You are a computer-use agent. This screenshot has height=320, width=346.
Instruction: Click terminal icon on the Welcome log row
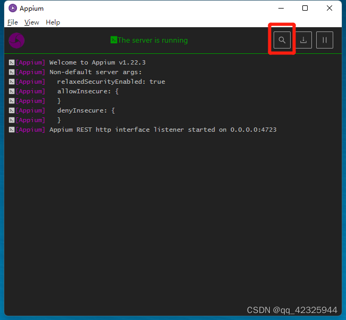(12, 62)
